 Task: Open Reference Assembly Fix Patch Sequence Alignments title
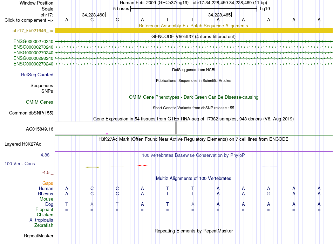pos(193,26)
